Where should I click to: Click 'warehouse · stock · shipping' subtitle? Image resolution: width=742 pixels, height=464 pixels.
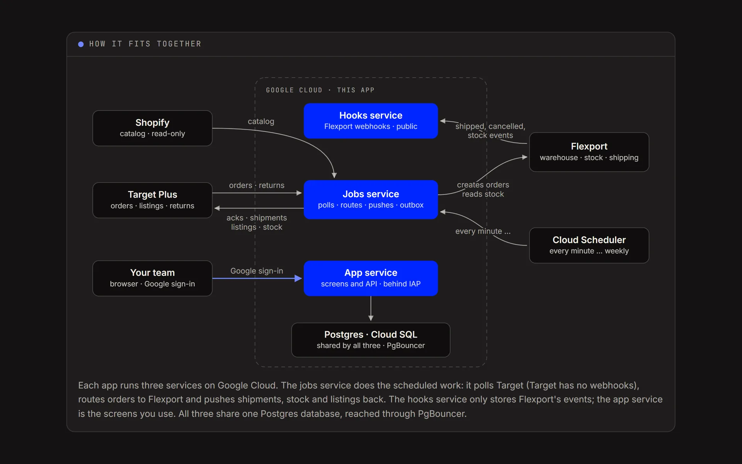[589, 158]
